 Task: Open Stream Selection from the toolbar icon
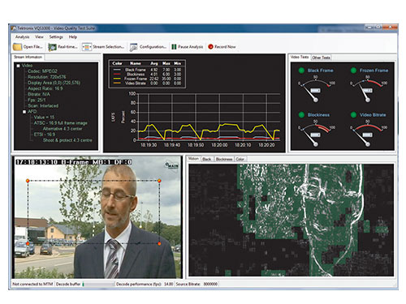click(x=87, y=47)
